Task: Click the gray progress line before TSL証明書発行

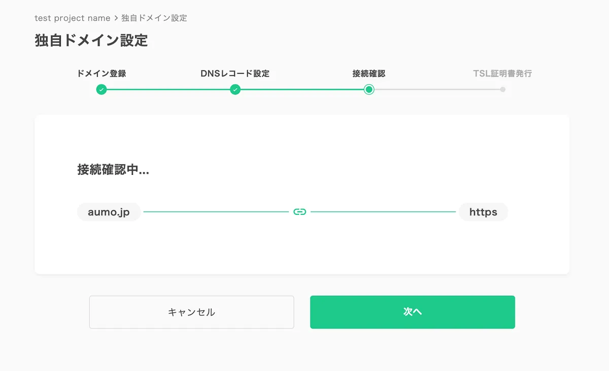Action: [436, 90]
